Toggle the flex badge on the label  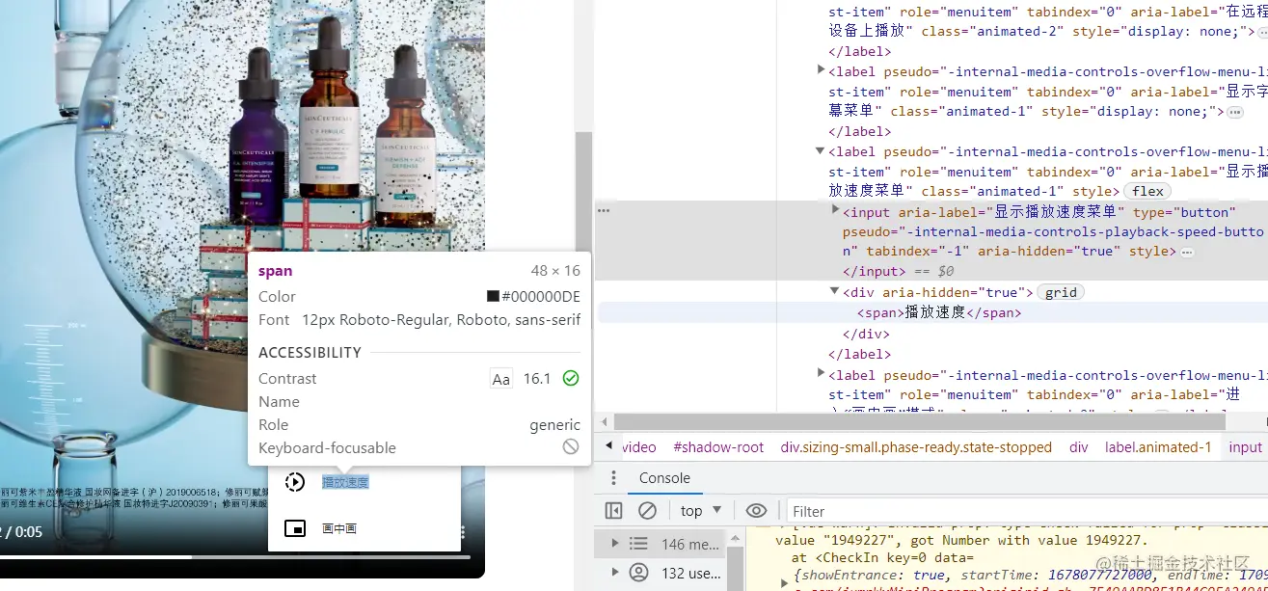1147,191
